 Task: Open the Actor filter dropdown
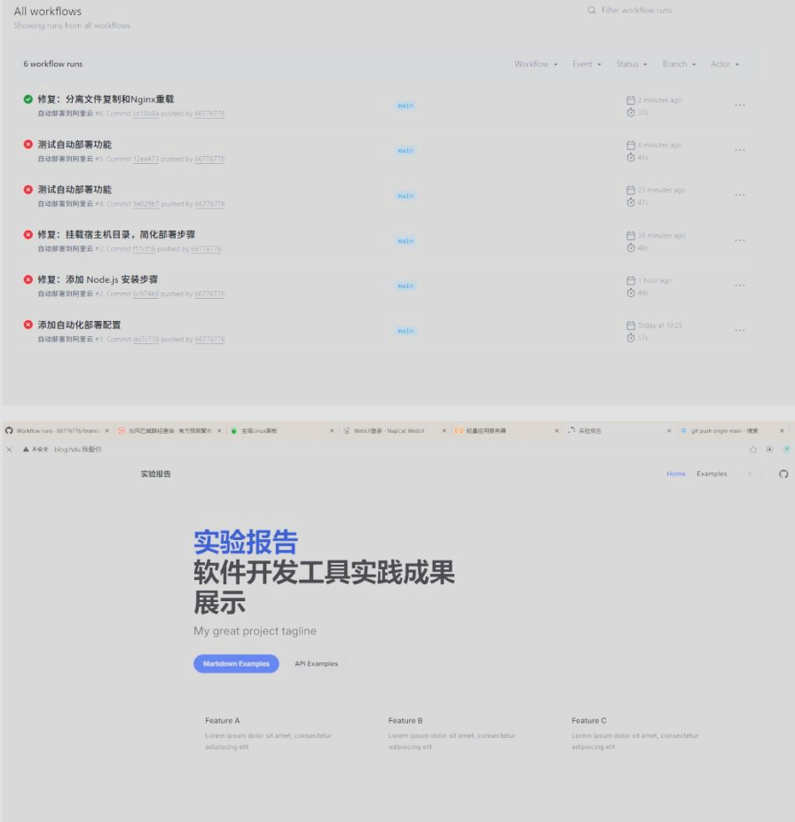[x=725, y=64]
